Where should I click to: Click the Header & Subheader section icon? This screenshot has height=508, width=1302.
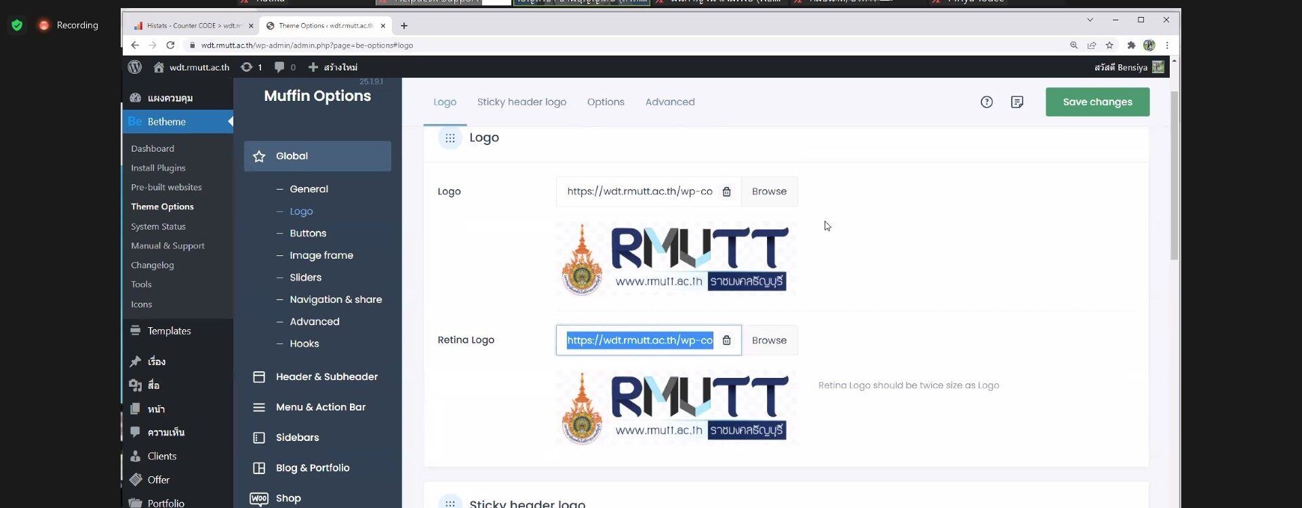(259, 377)
